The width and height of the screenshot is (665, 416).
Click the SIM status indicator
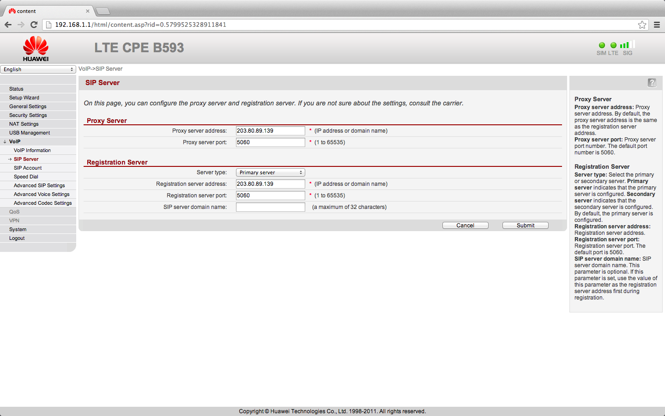(x=602, y=45)
